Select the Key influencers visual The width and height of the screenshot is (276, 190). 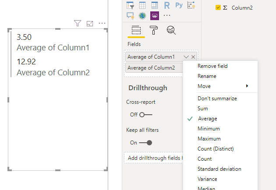click(x=191, y=5)
